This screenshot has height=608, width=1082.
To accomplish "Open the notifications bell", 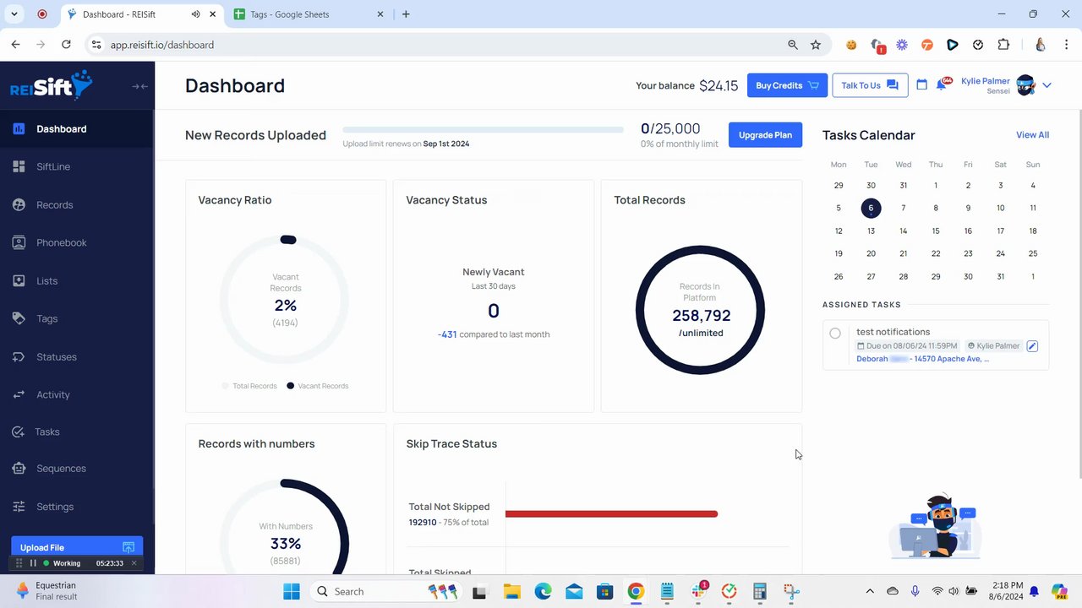I will tap(941, 84).
